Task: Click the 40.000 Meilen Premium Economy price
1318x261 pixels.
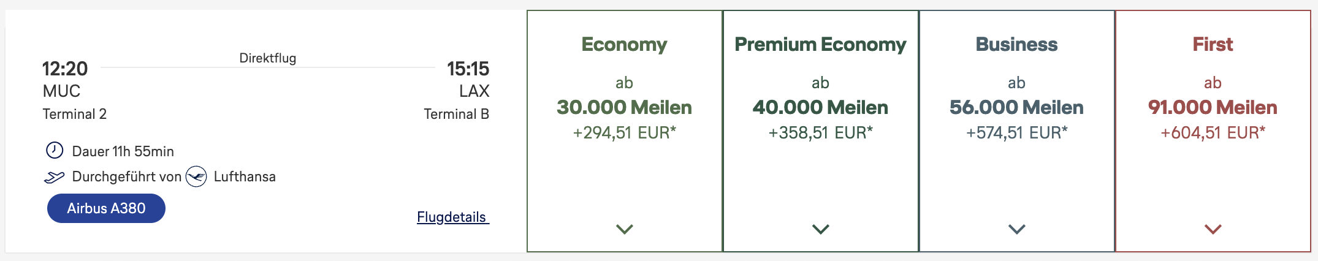Action: tap(820, 108)
